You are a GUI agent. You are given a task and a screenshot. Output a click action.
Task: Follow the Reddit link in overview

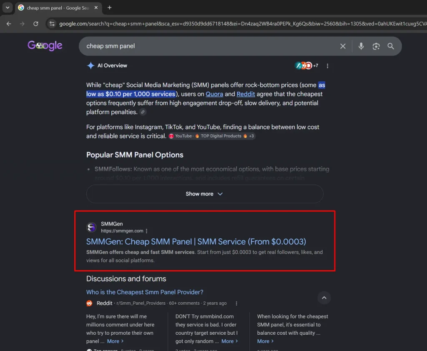coord(246,94)
